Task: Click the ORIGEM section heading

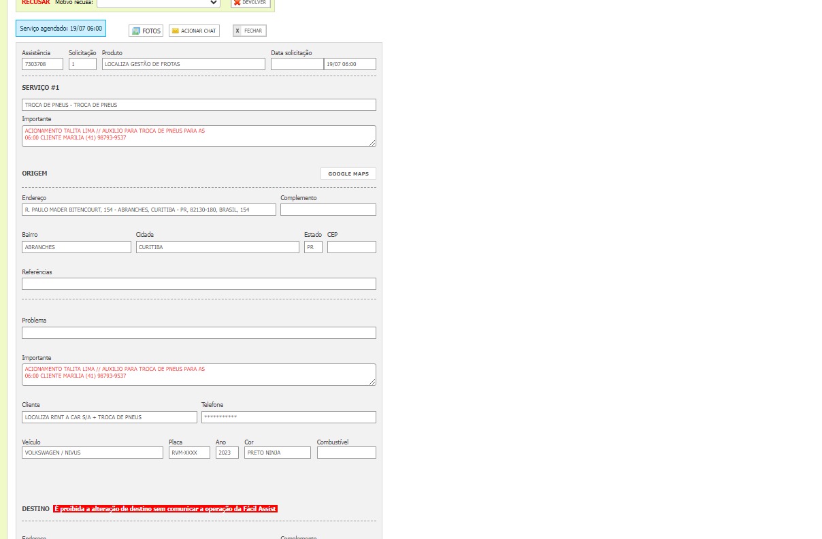Action: click(35, 174)
